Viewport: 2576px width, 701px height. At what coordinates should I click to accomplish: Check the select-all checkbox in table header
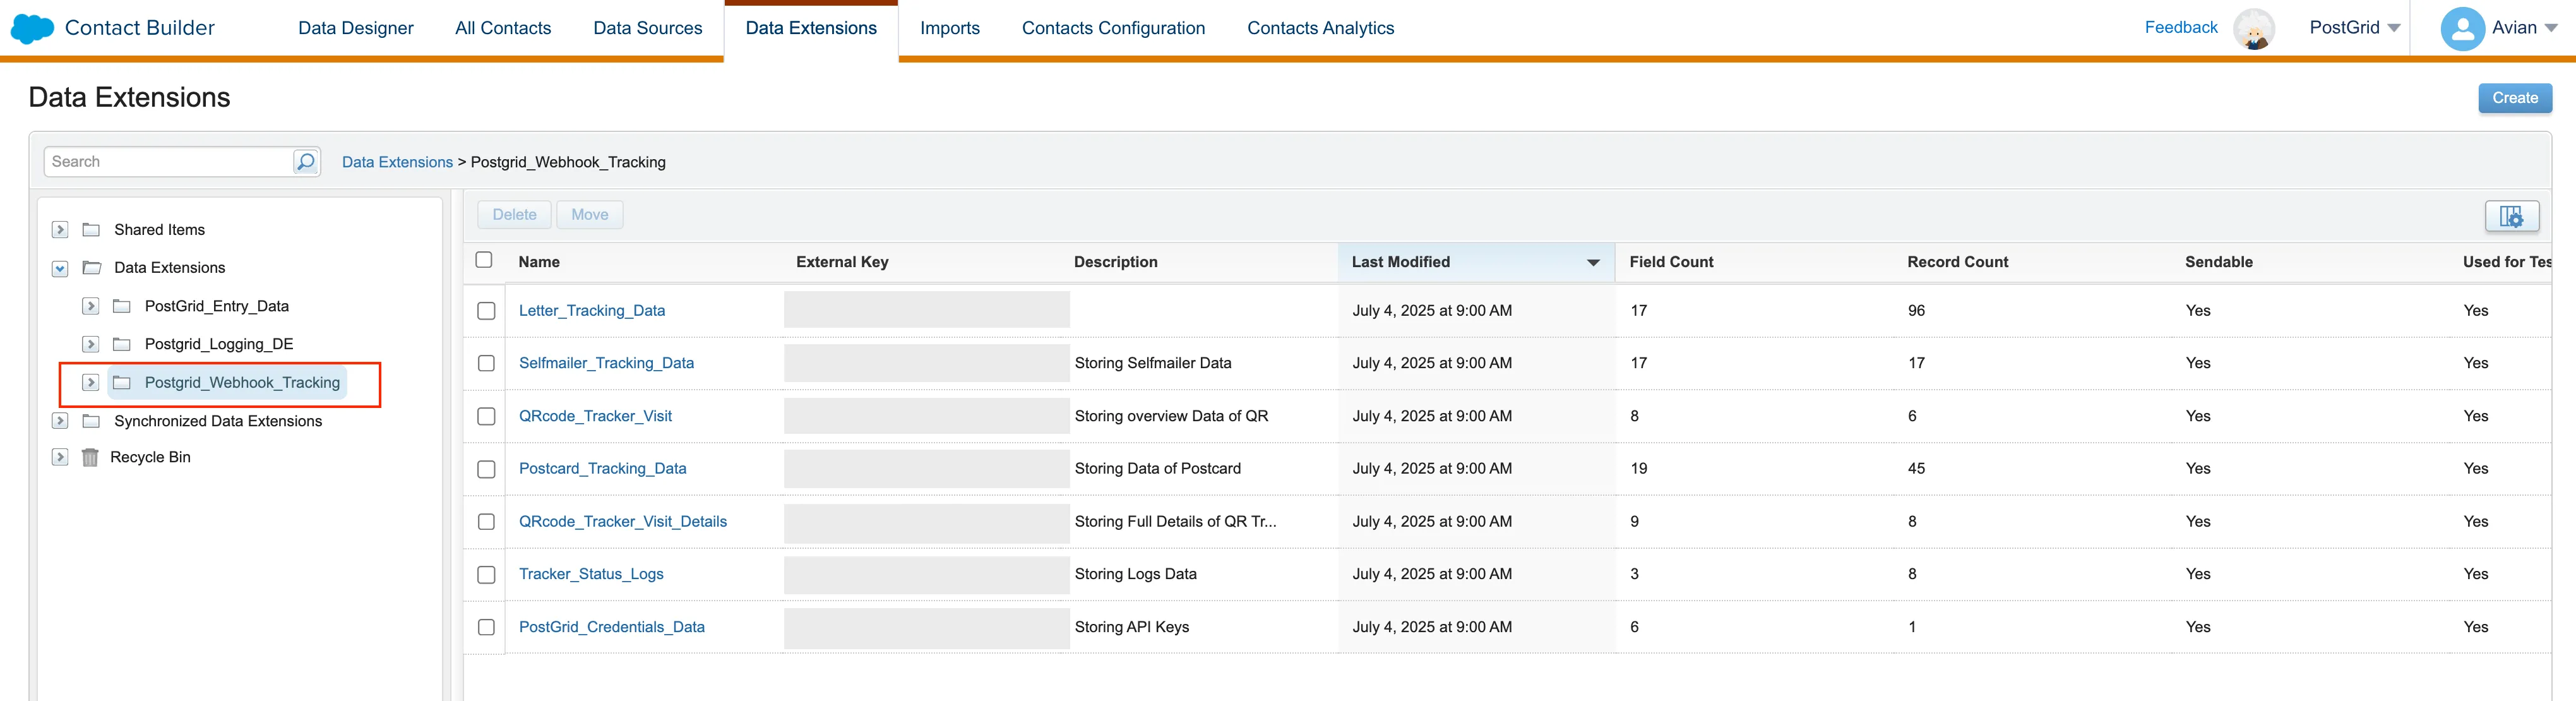(x=484, y=260)
